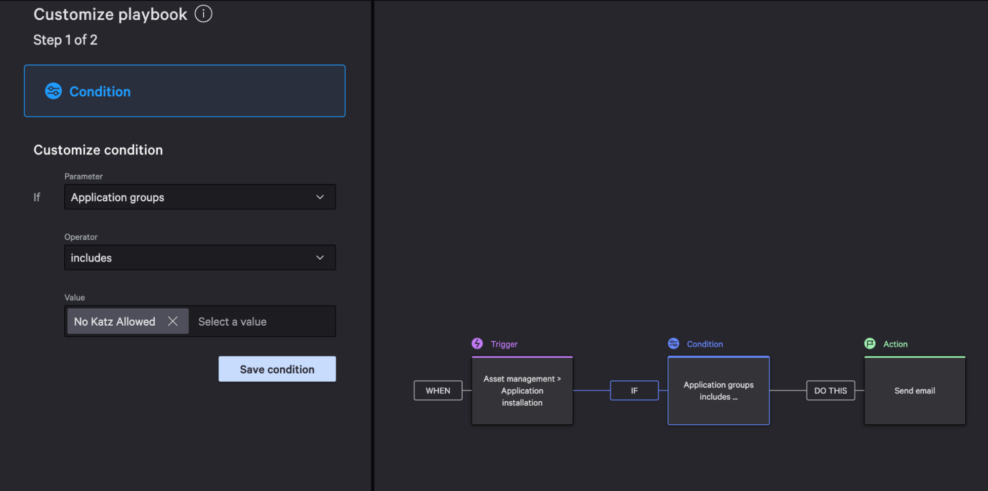Select the Application groups includes condition node

click(718, 390)
